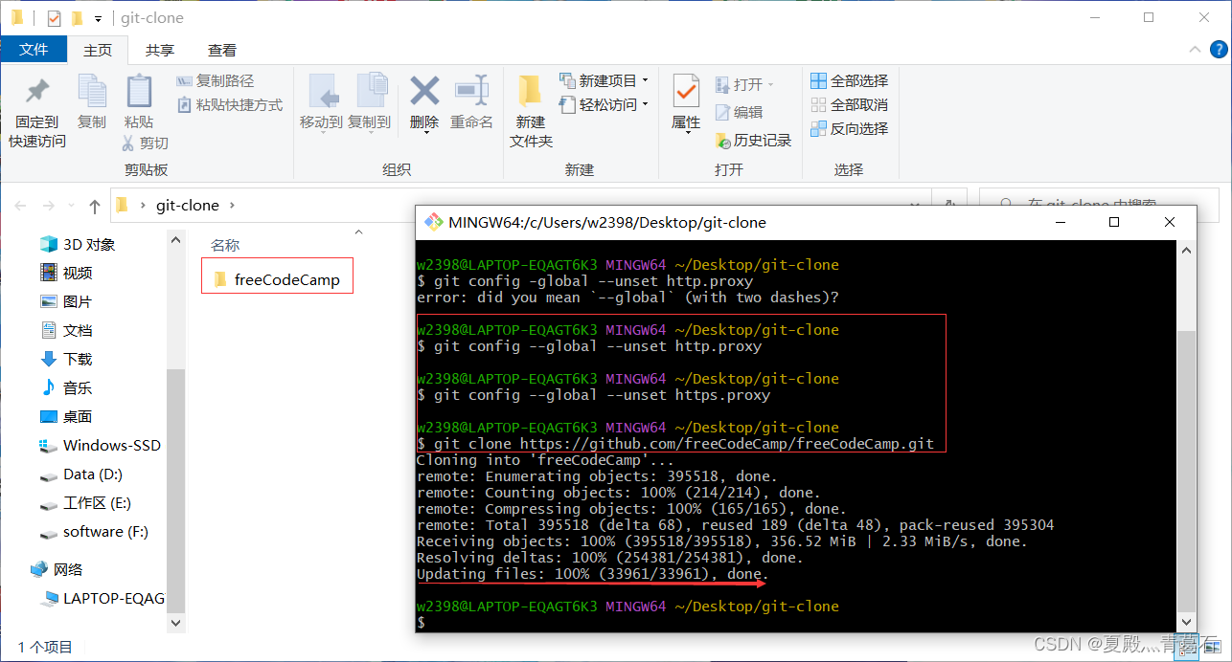Viewport: 1232px width, 662px height.
Task: Click the Forward navigation arrow
Action: pyautogui.click(x=49, y=205)
